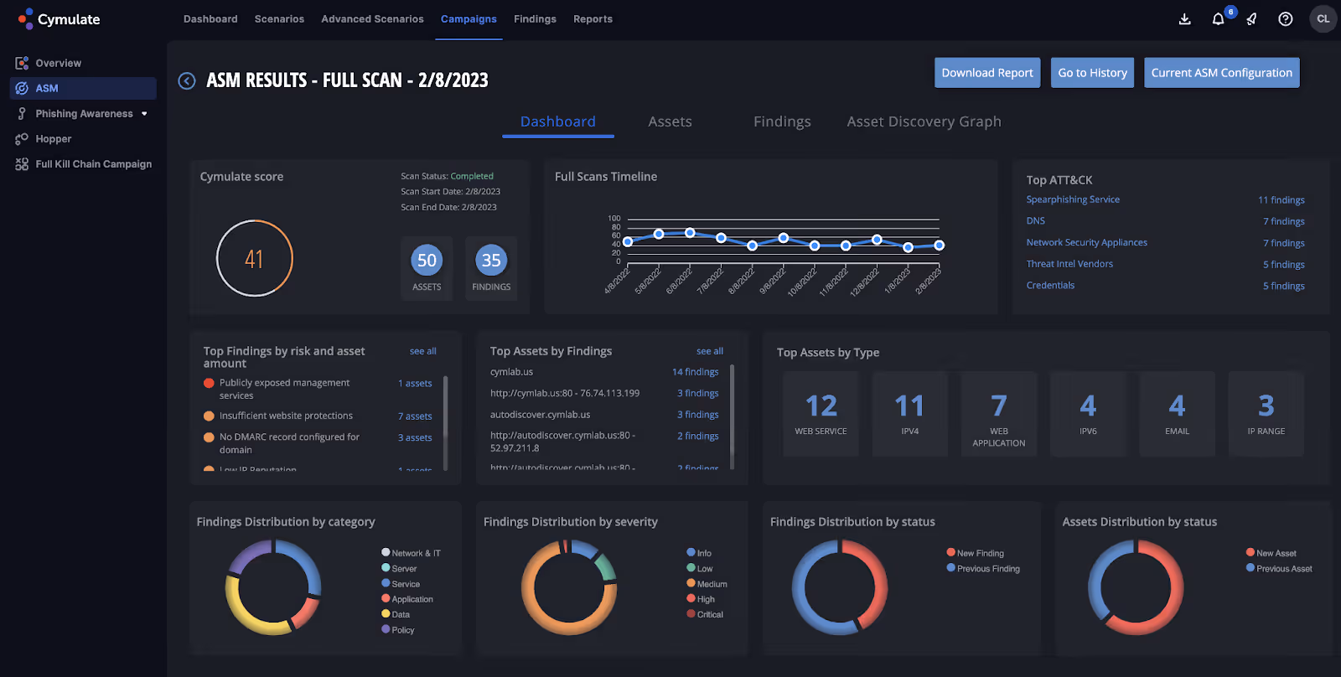Click the back arrow beside ASM Results
Screen dimensions: 1341x677
[186, 80]
